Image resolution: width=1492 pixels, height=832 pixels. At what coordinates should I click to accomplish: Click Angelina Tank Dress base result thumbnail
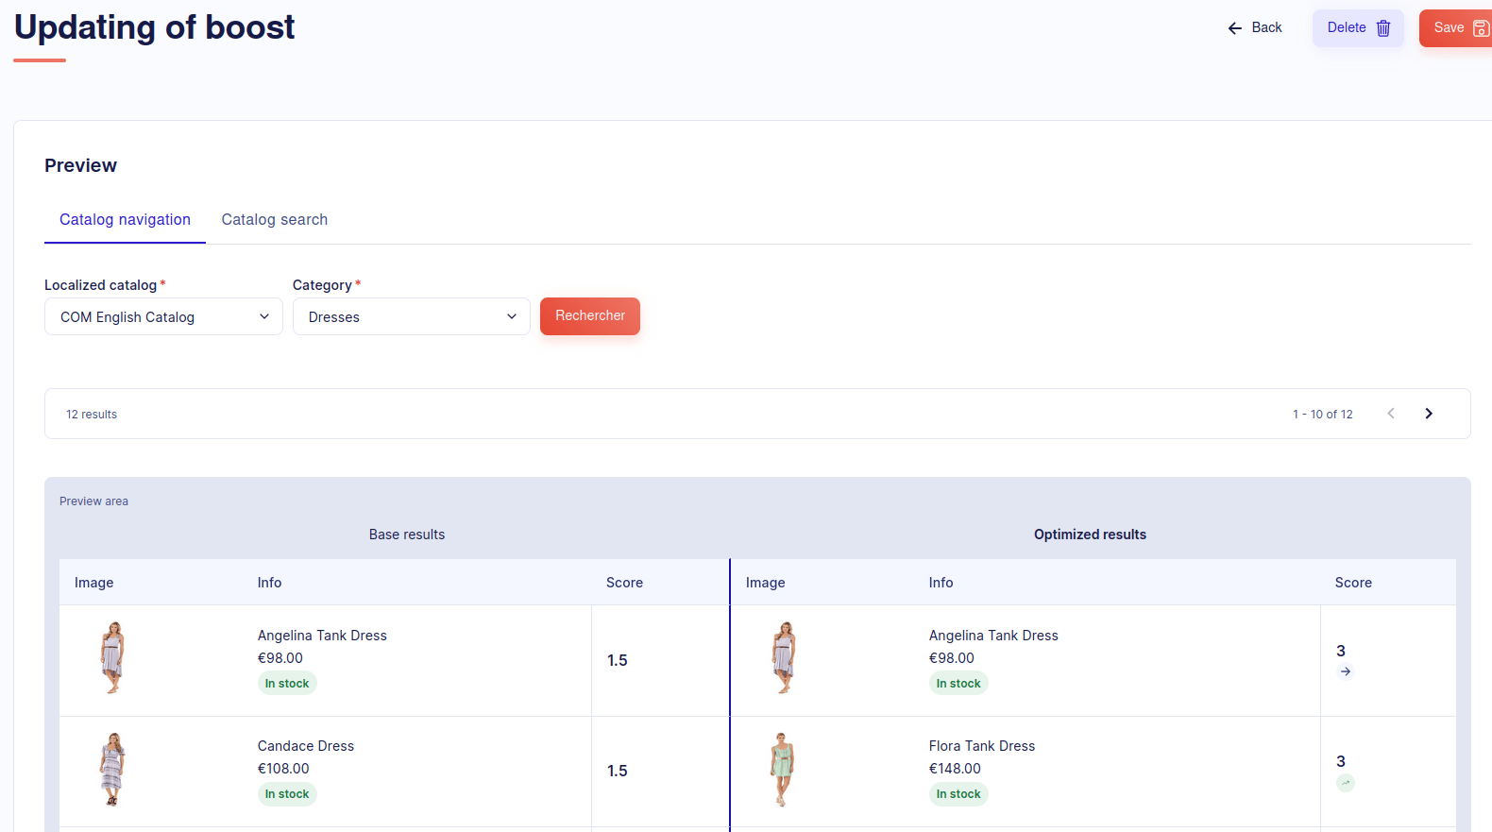point(112,658)
